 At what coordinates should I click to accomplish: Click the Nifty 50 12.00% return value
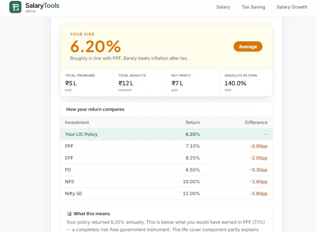click(191, 194)
